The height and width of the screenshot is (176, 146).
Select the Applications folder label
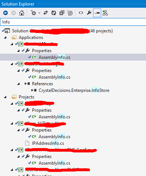[31, 37]
